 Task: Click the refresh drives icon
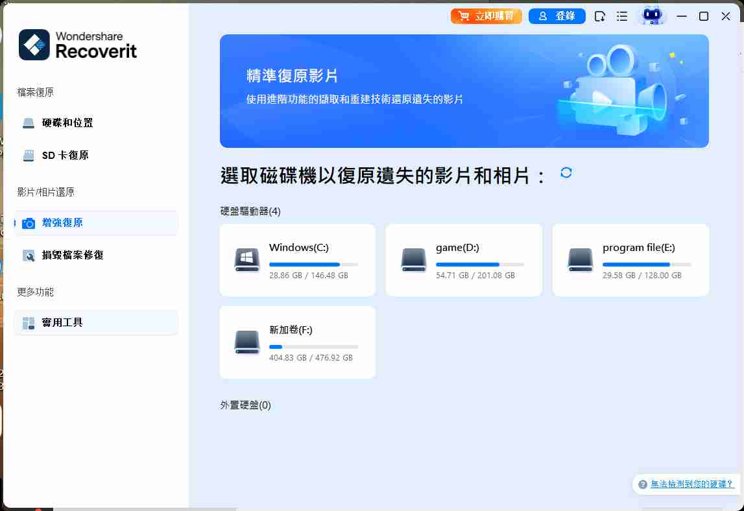[566, 172]
